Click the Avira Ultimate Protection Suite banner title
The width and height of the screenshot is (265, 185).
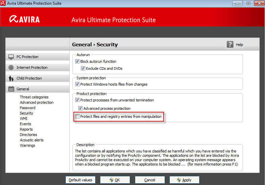(113, 20)
